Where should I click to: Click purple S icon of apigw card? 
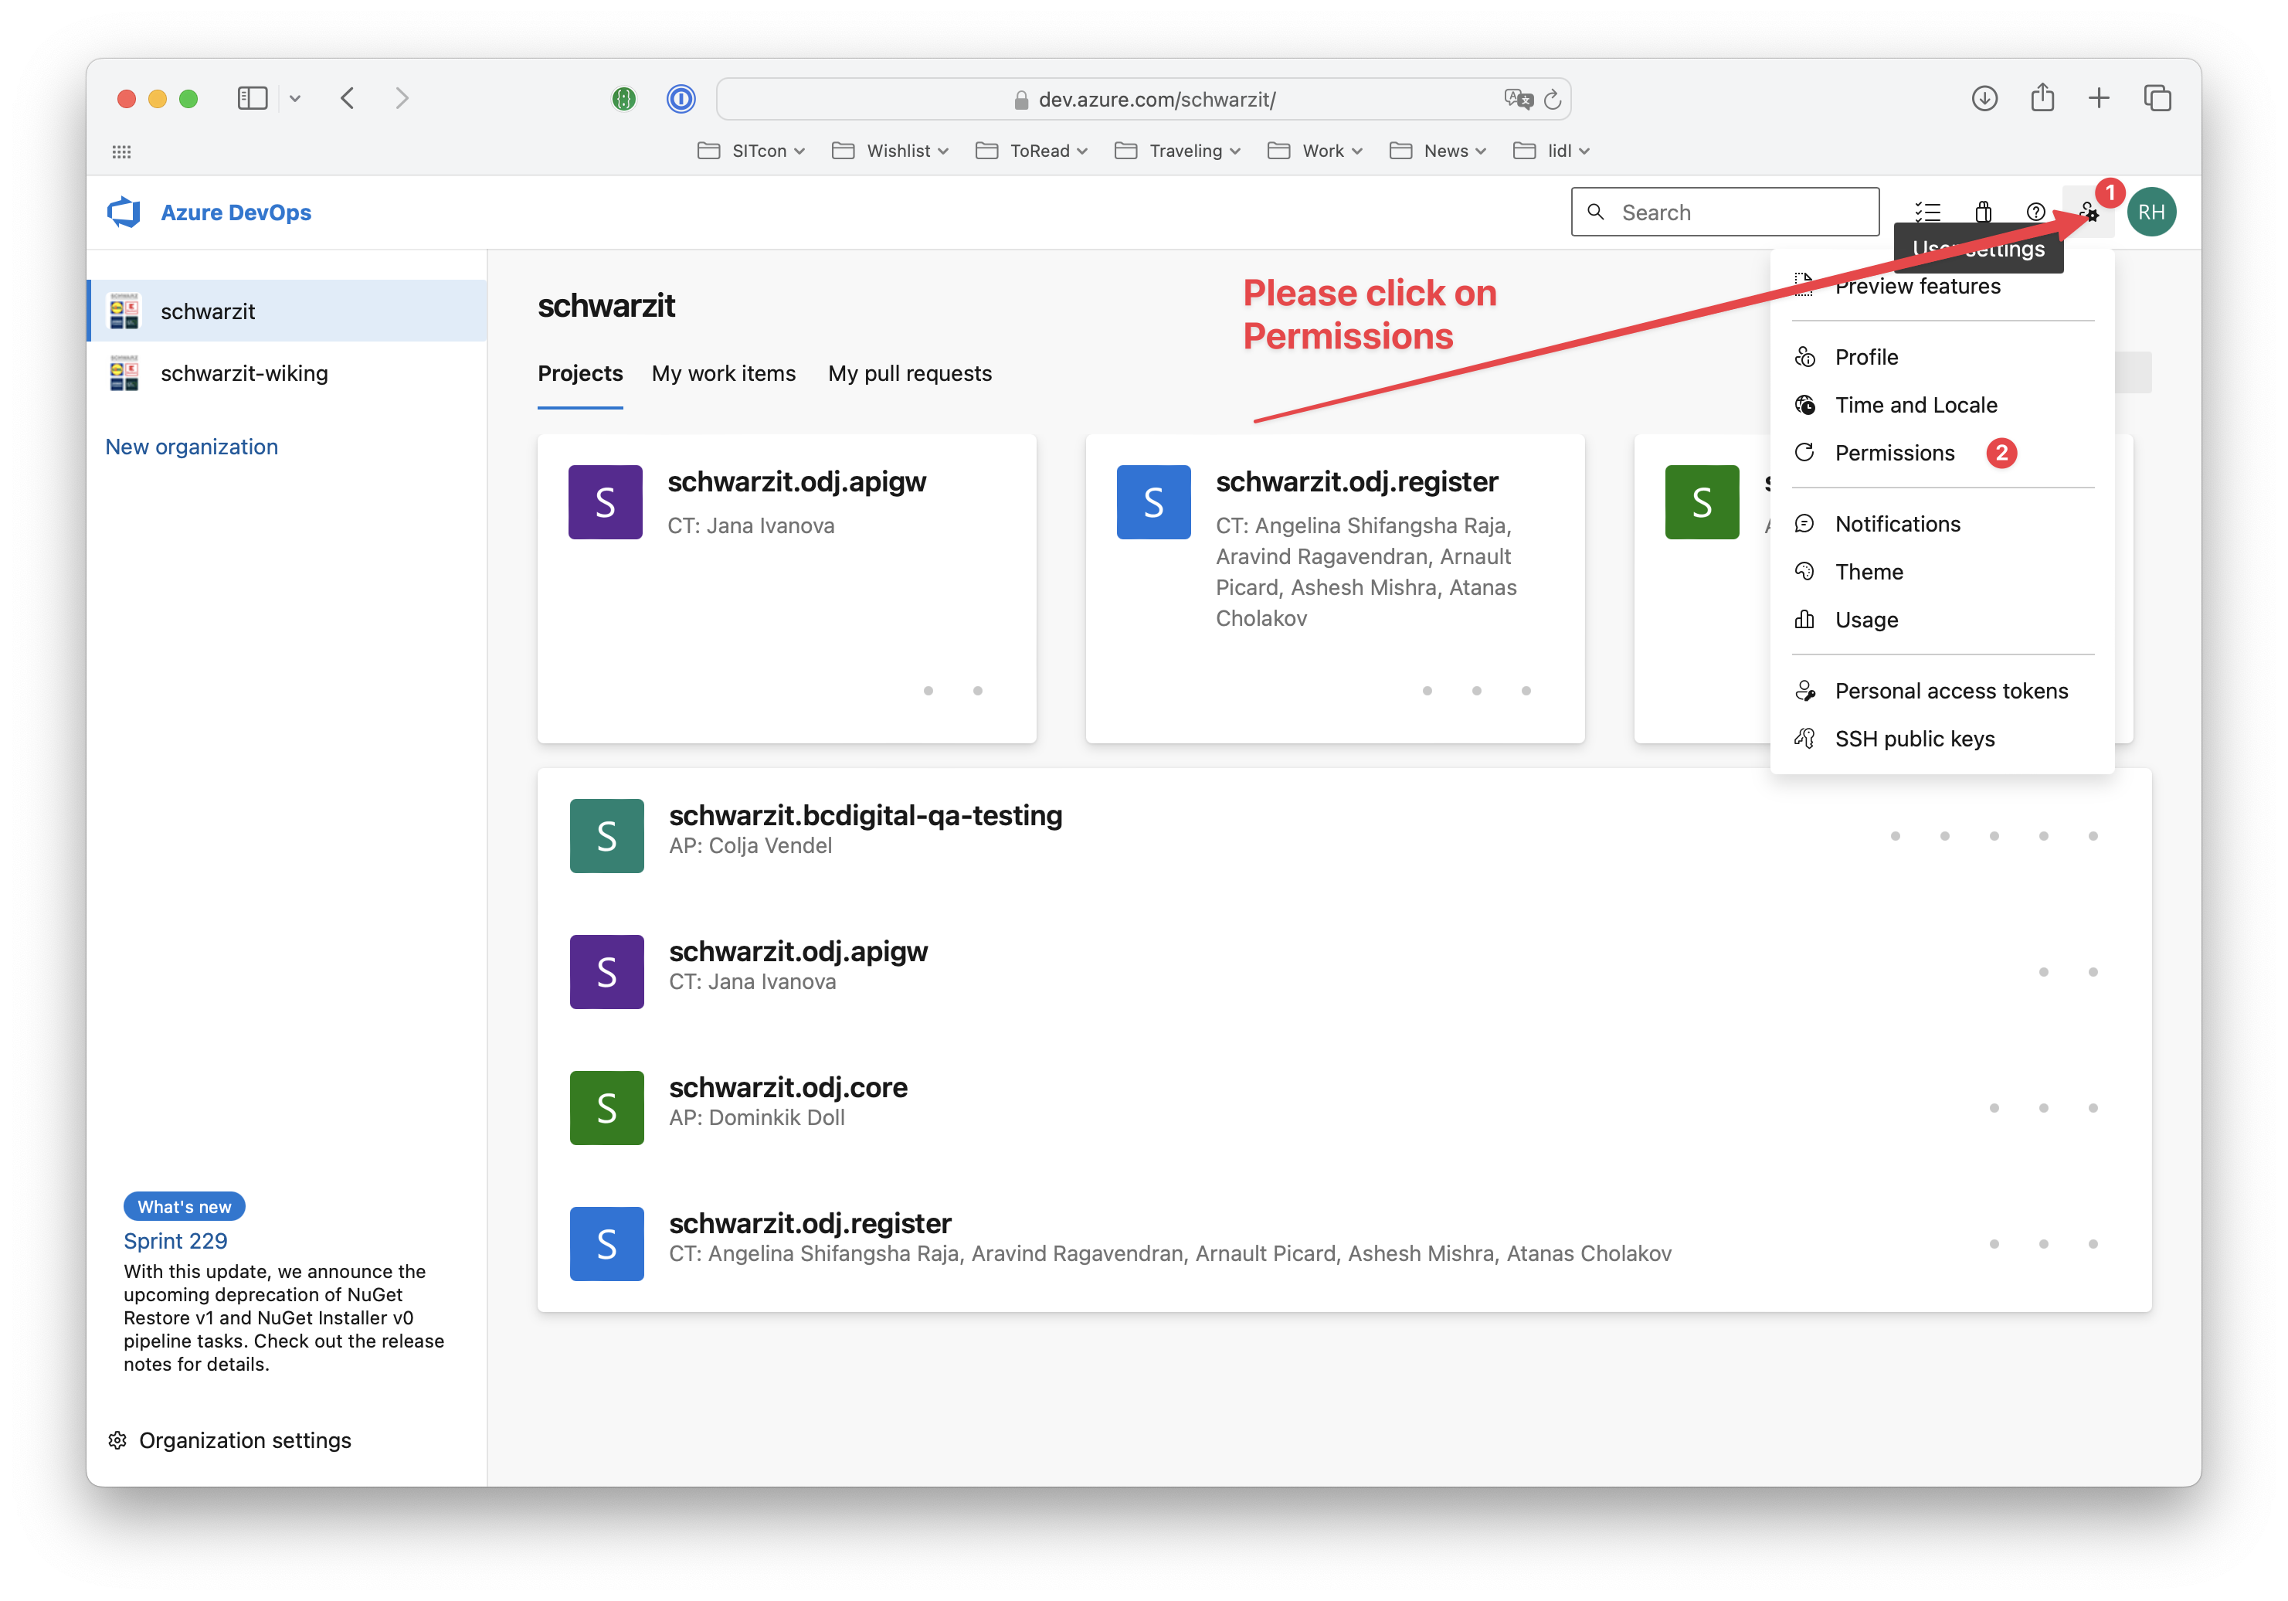pyautogui.click(x=605, y=502)
